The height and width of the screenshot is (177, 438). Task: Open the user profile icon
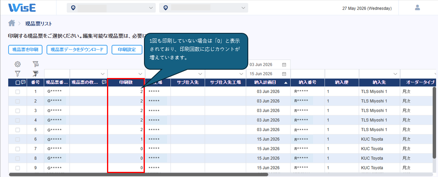417,8
